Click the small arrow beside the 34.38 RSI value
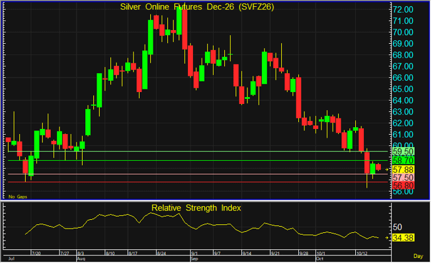This screenshot has height=263, width=431. [x=387, y=238]
